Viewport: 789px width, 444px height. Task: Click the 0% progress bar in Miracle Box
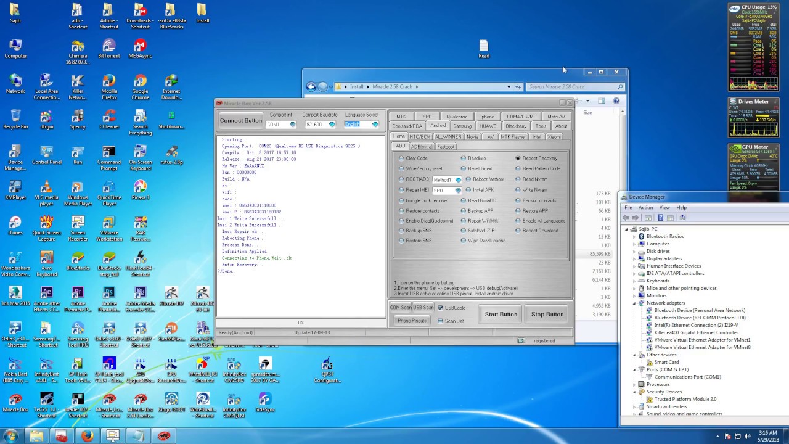pyautogui.click(x=301, y=323)
